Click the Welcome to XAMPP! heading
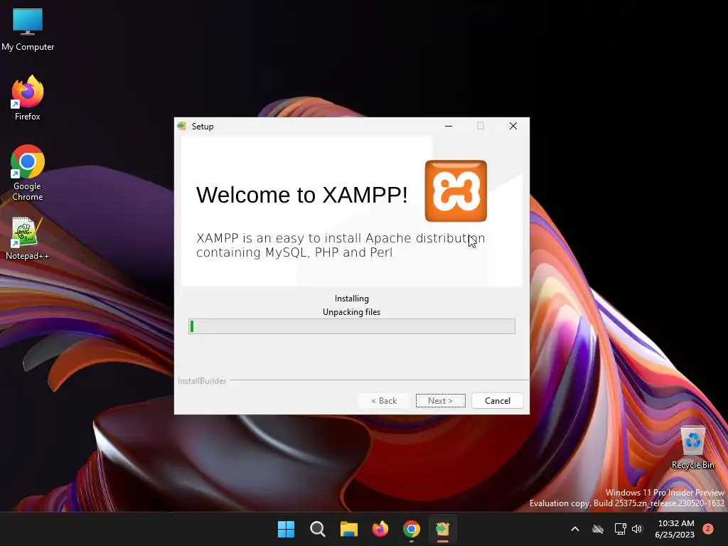728x546 pixels. click(x=301, y=195)
